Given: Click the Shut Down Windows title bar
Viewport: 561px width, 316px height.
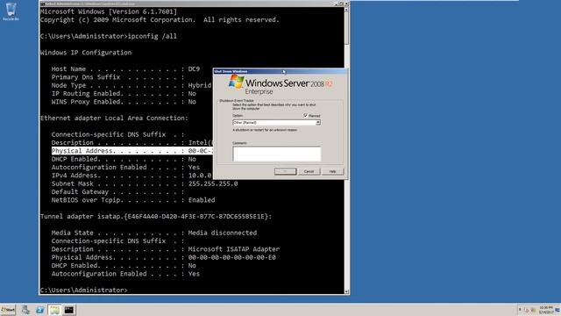Looking at the screenshot, I should [x=280, y=71].
